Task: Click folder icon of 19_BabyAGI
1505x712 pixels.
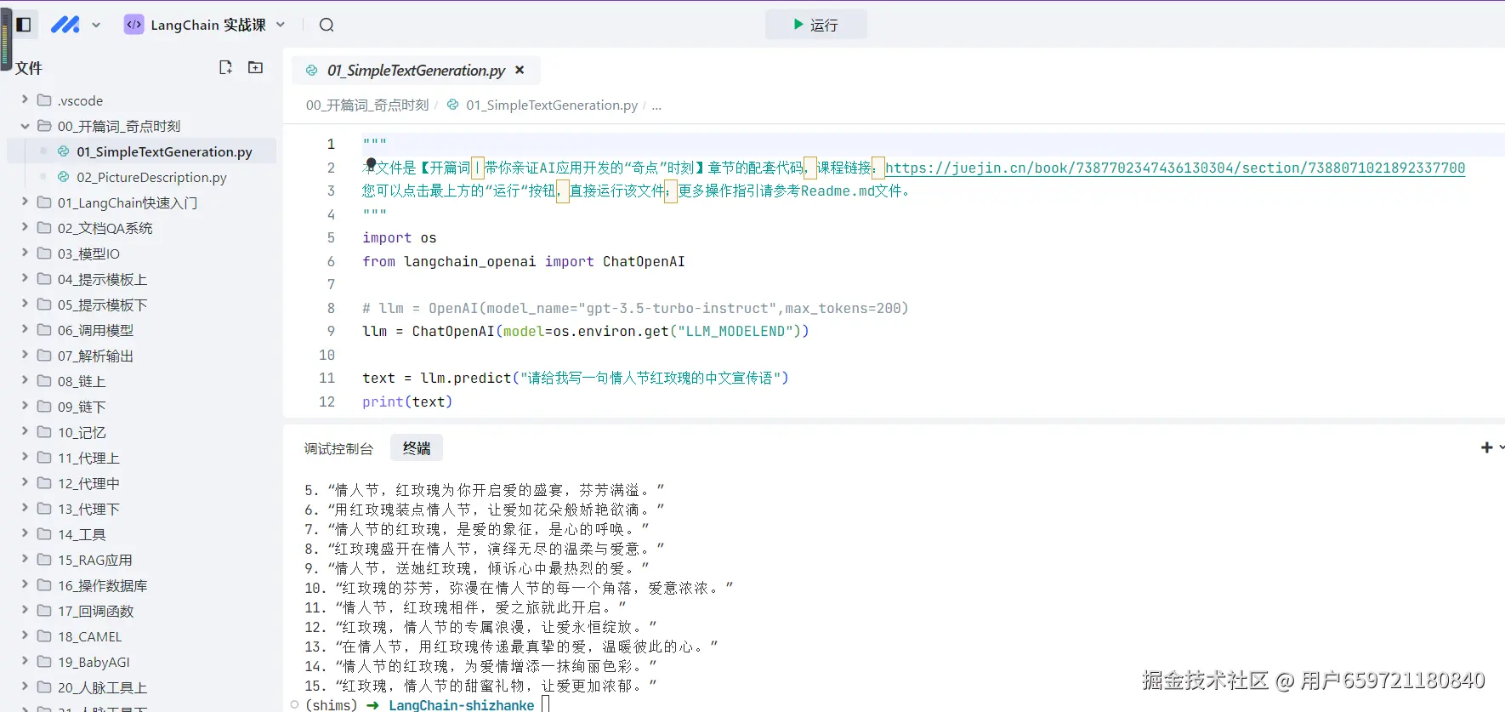Action: pos(44,661)
